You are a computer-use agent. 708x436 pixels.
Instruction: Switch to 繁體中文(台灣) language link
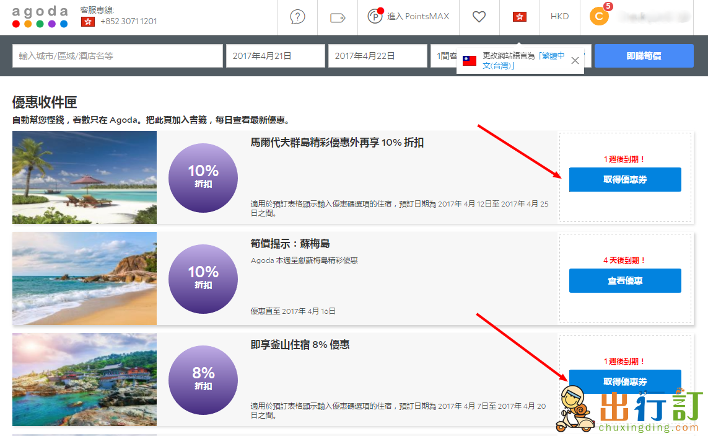click(x=524, y=61)
